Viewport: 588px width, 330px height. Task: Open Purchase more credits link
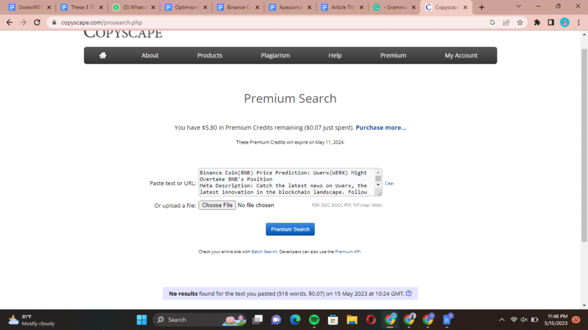click(x=381, y=128)
